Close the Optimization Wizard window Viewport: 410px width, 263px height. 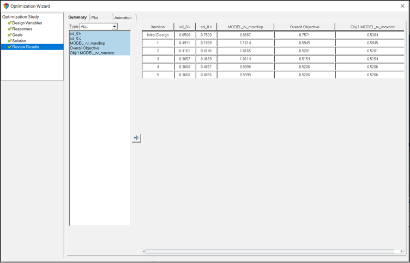pos(402,6)
